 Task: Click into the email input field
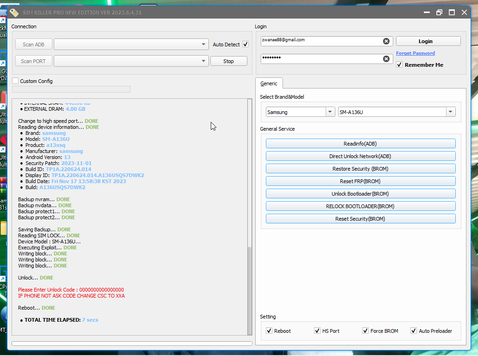tap(320, 41)
